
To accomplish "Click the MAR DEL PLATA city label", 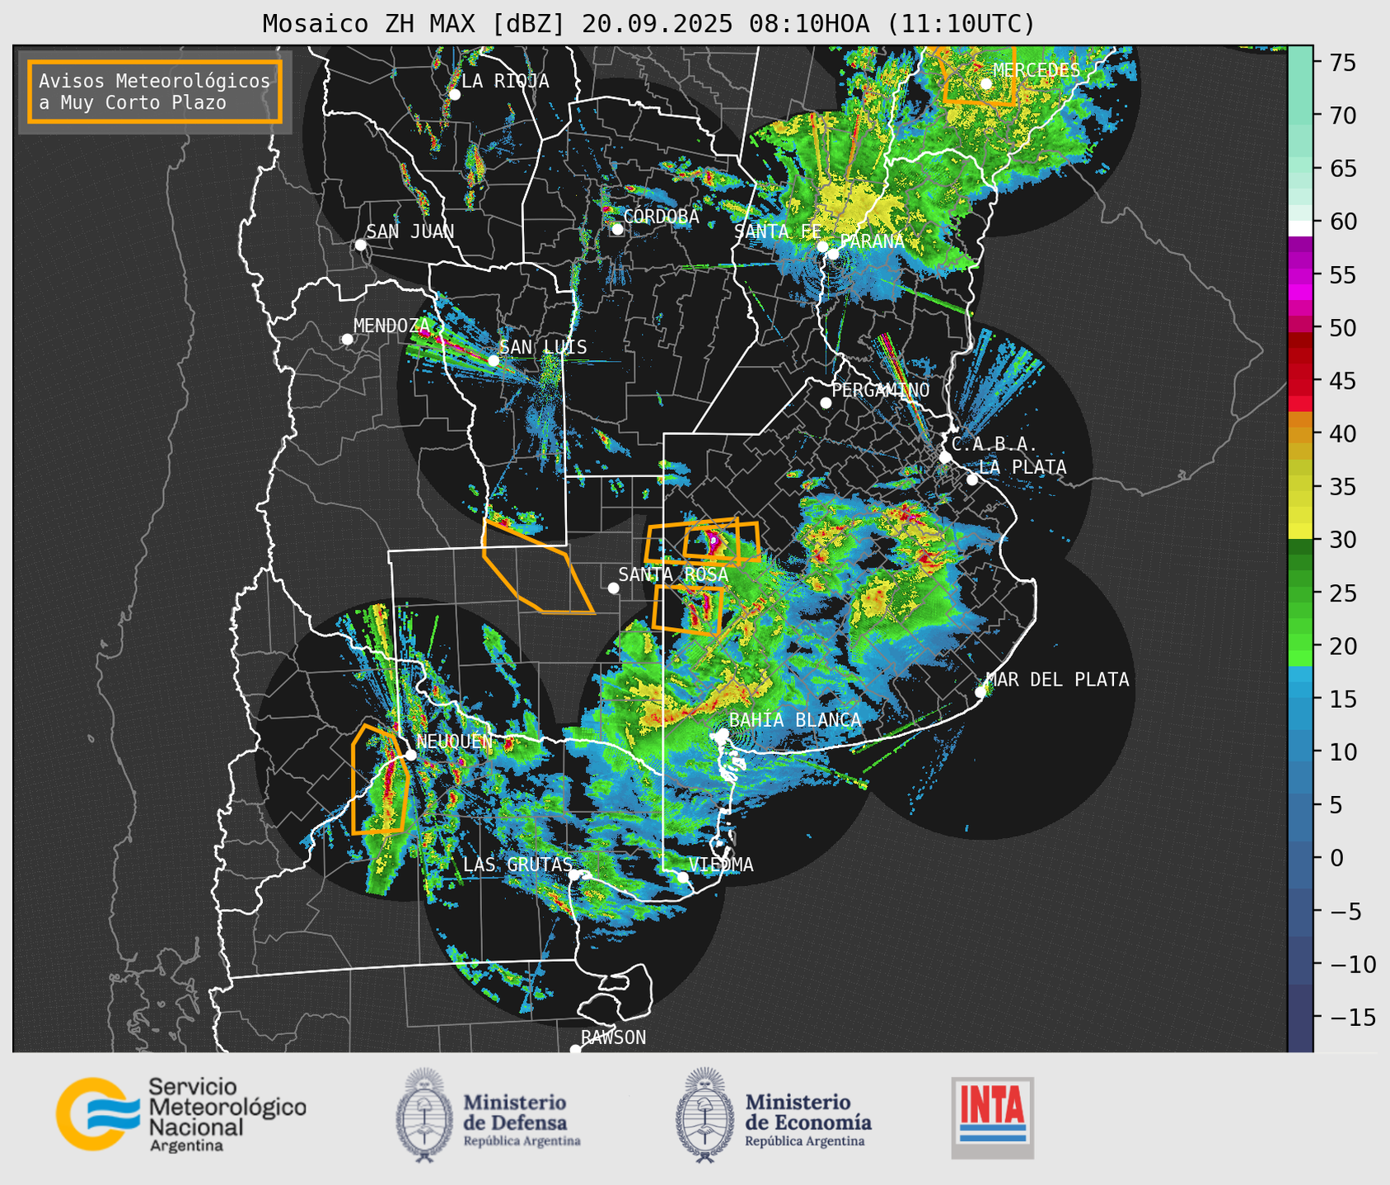I will pyautogui.click(x=1058, y=679).
